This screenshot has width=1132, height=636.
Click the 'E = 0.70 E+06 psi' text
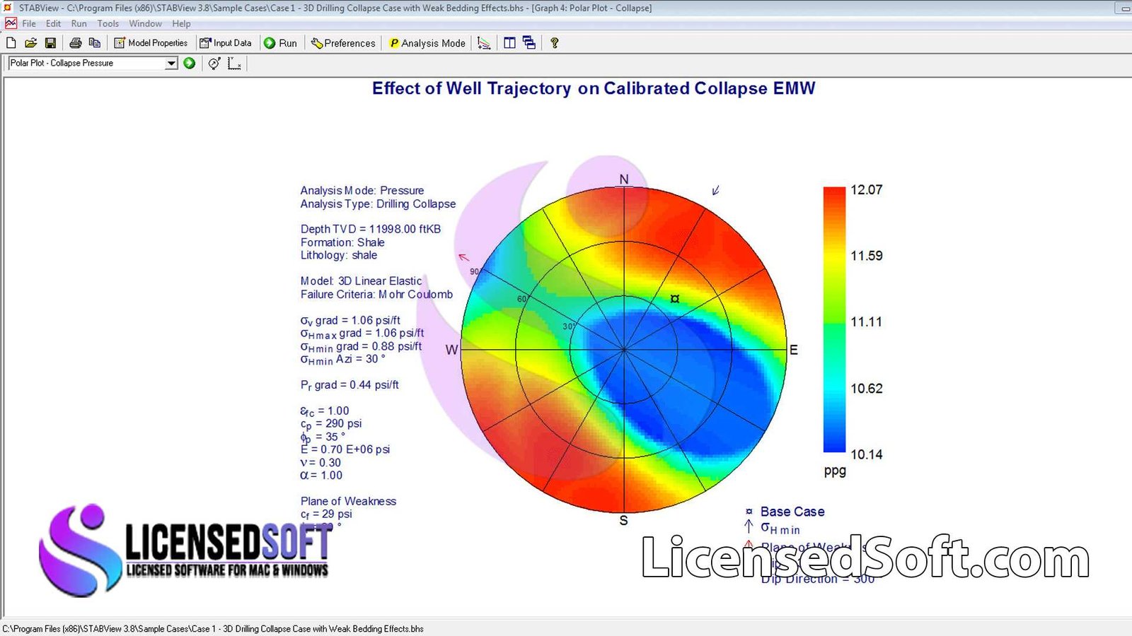(x=345, y=449)
